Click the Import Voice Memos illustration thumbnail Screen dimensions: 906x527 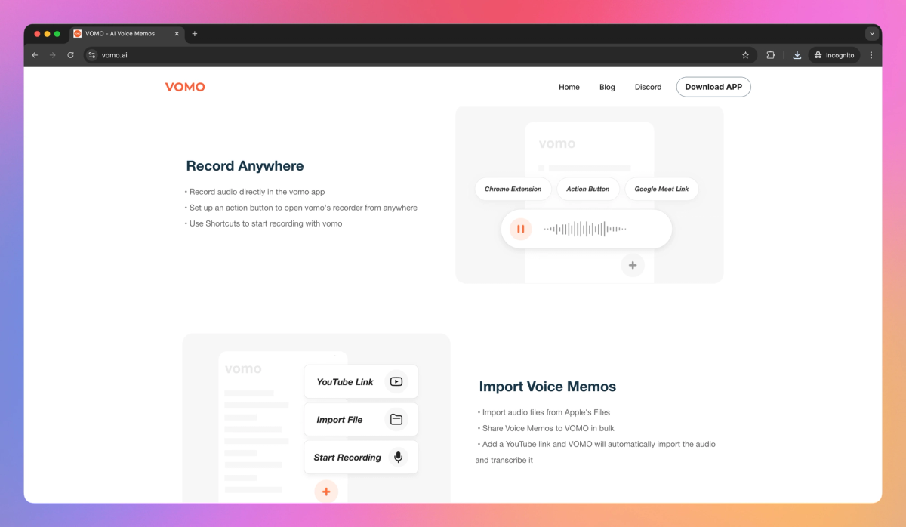316,418
